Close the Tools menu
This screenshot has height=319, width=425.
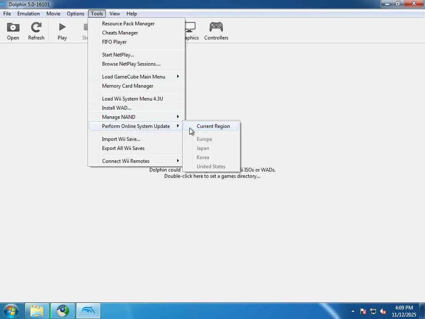(x=97, y=14)
